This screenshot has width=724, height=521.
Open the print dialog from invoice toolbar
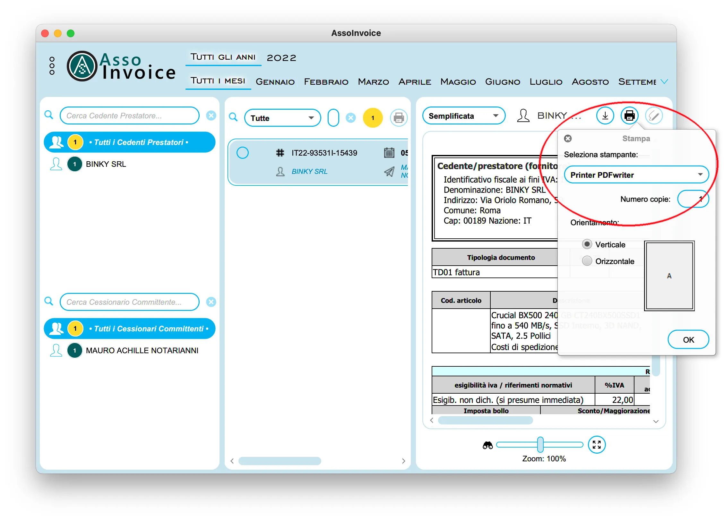point(629,115)
